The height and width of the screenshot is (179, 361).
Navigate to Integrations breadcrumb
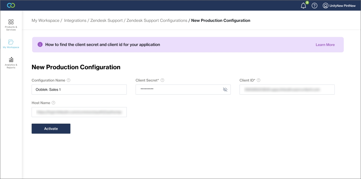pyautogui.click(x=75, y=20)
